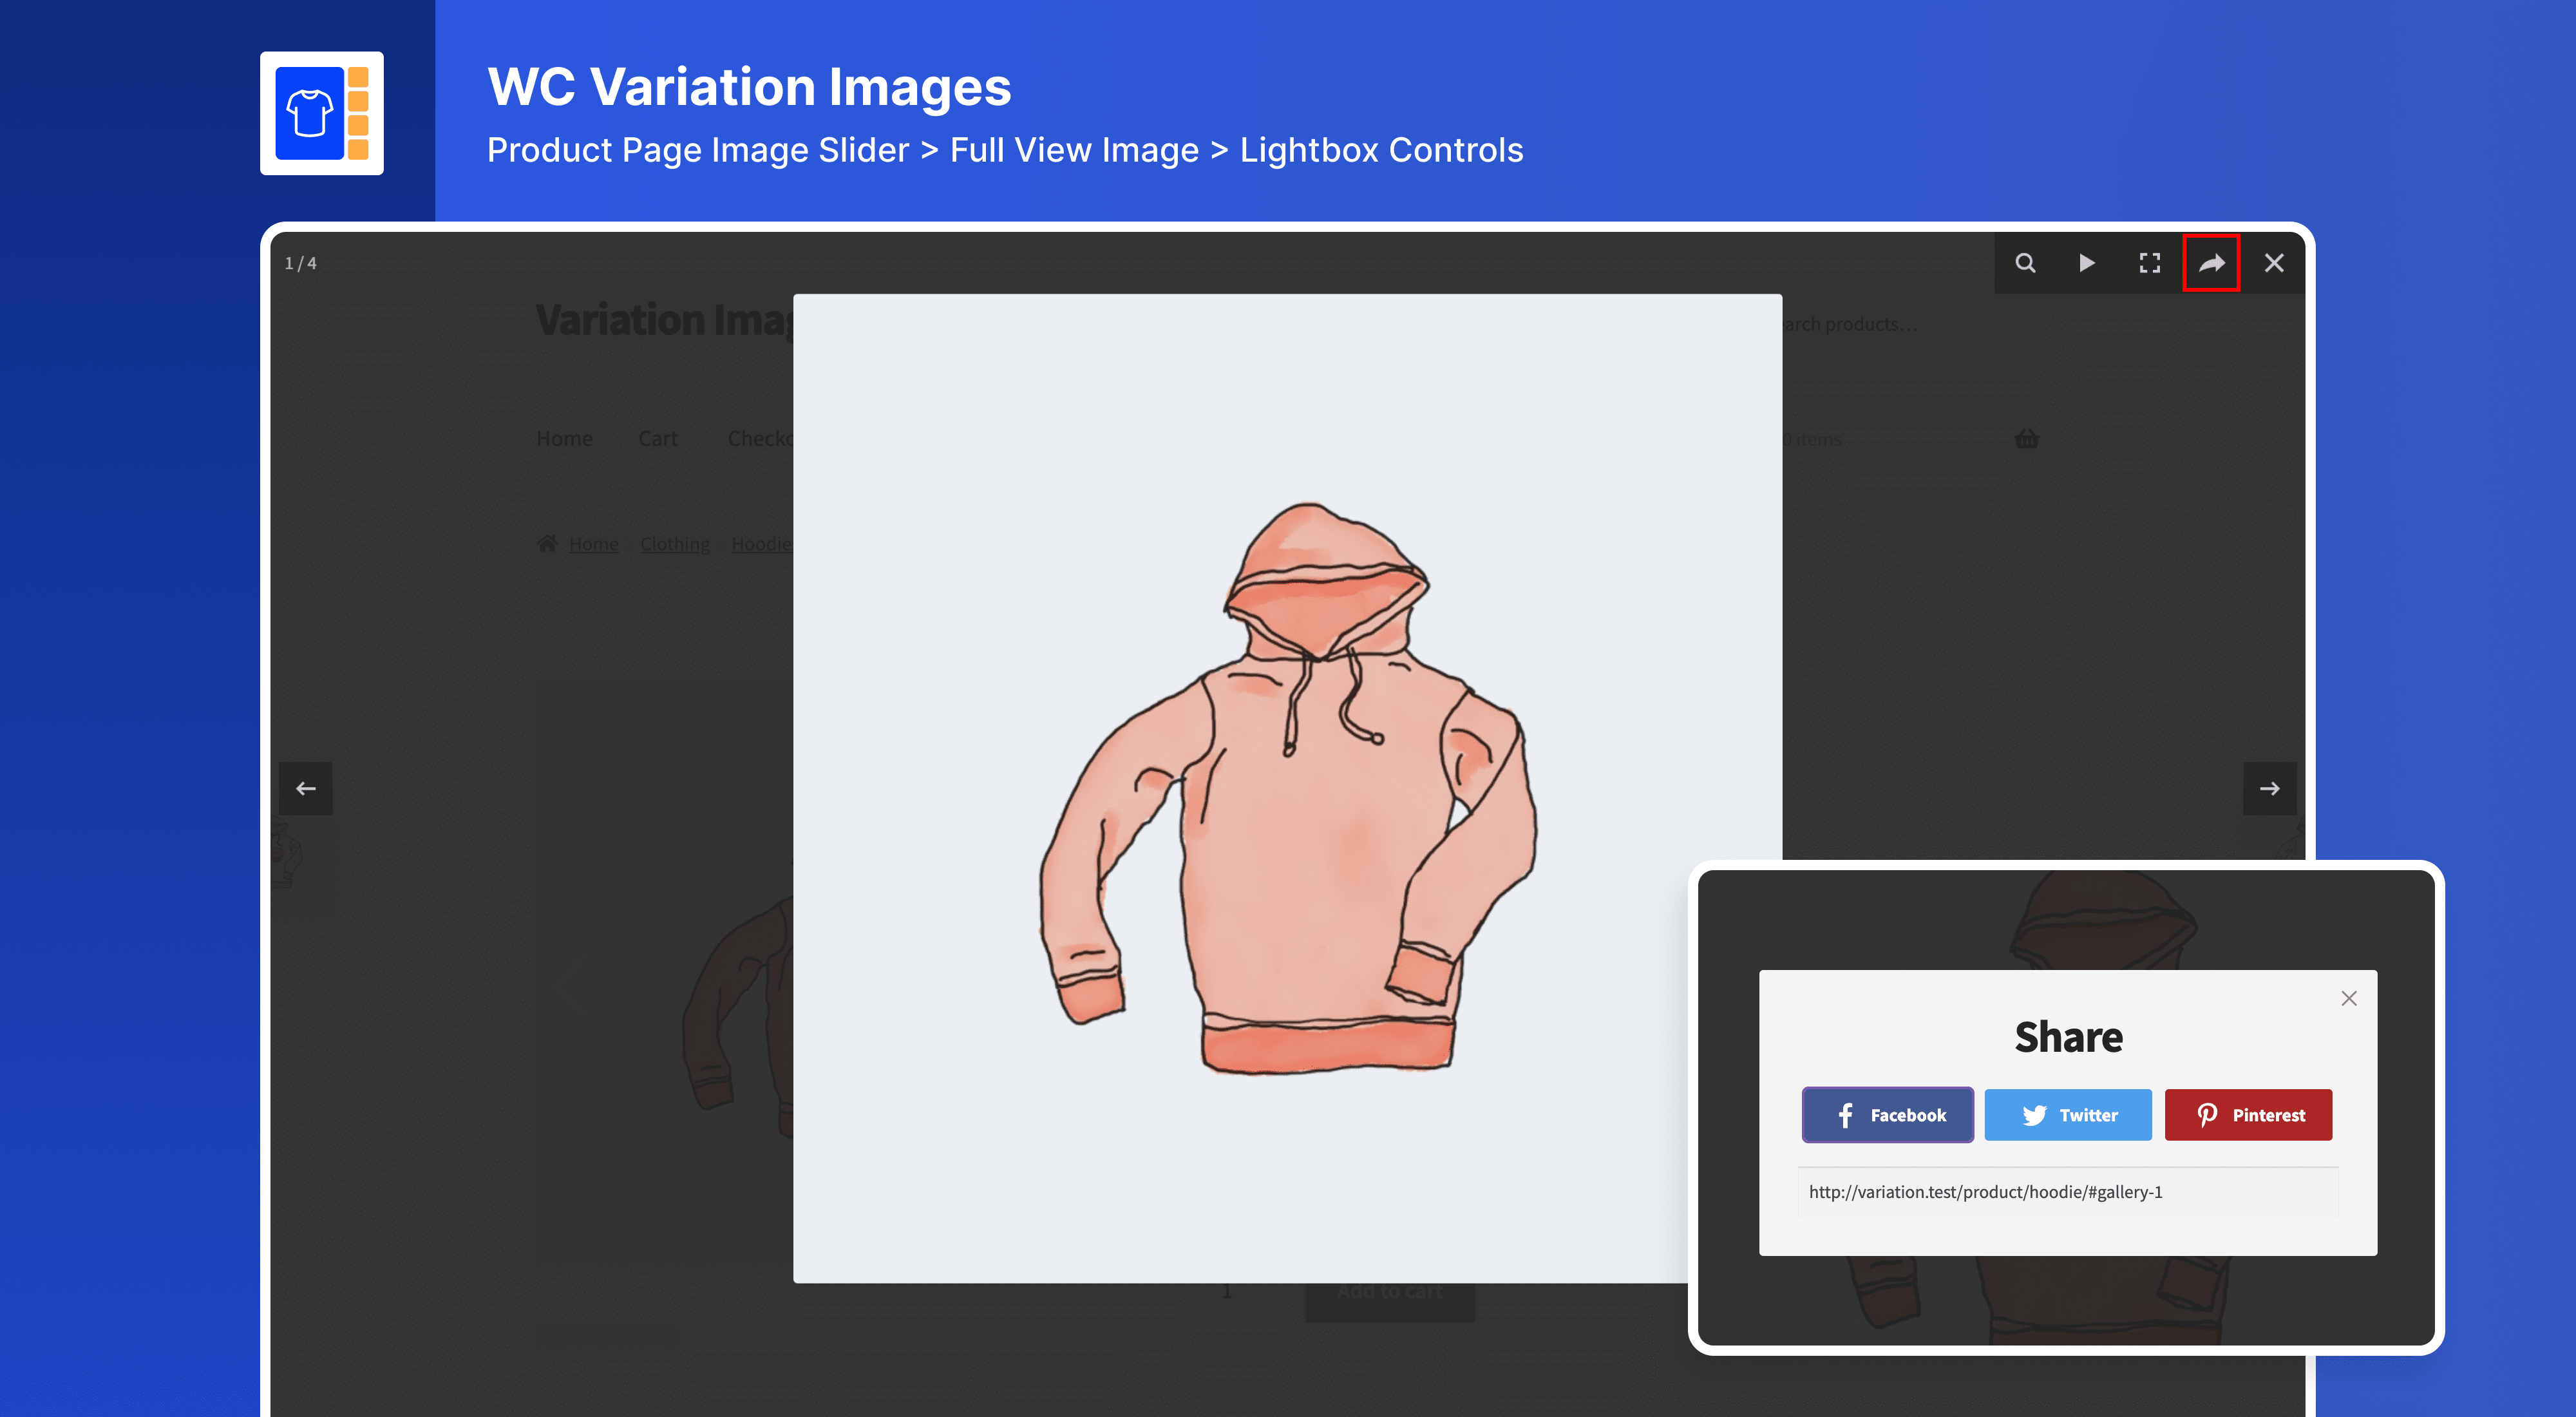The width and height of the screenshot is (2576, 1417).
Task: Open the dimmed Cart menu item
Action: pyautogui.click(x=658, y=438)
